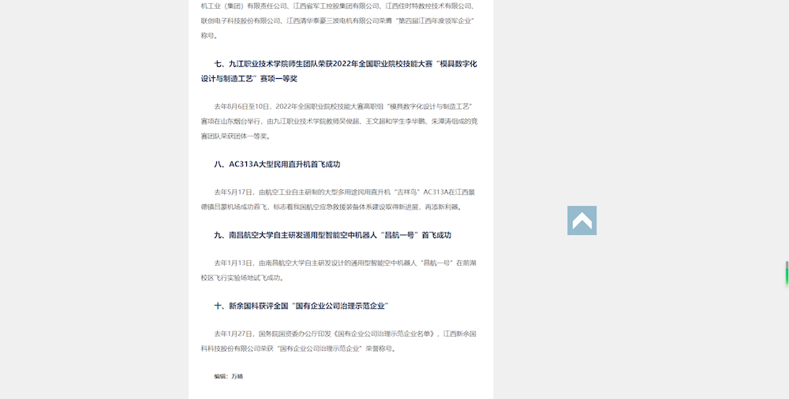Click the green scrollbar indicator at right edge
The width and height of the screenshot is (789, 399).
click(x=787, y=275)
